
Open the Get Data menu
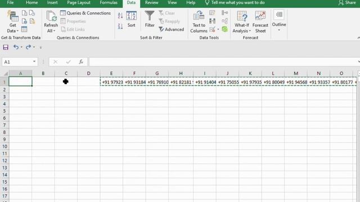12,22
